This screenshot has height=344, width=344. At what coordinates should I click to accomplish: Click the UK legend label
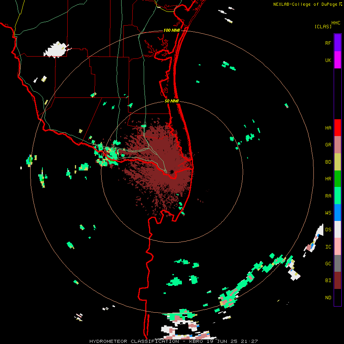[x=328, y=60]
